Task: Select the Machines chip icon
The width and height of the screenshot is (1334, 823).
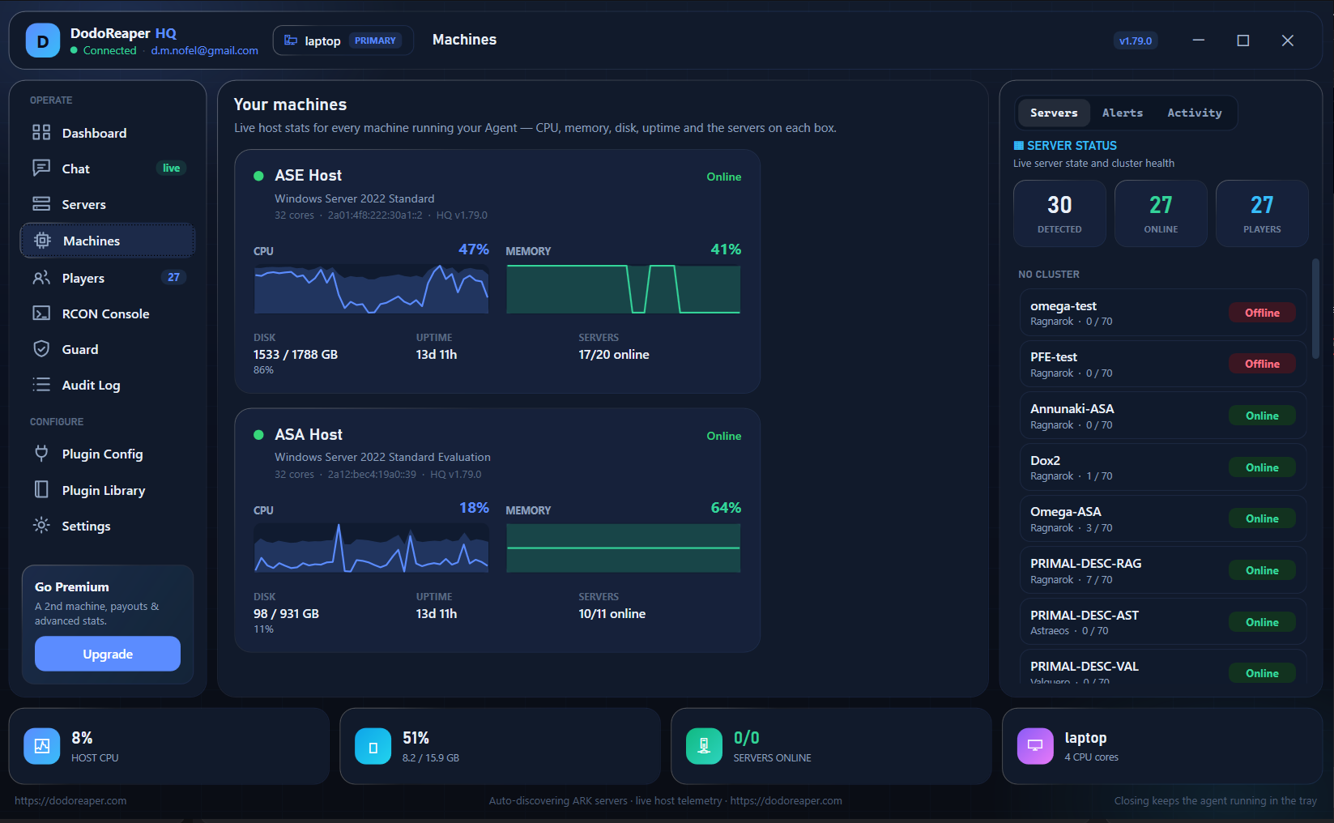Action: pos(42,240)
